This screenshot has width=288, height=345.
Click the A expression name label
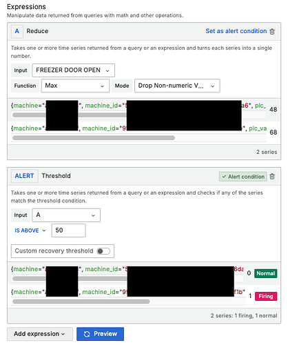(x=17, y=31)
